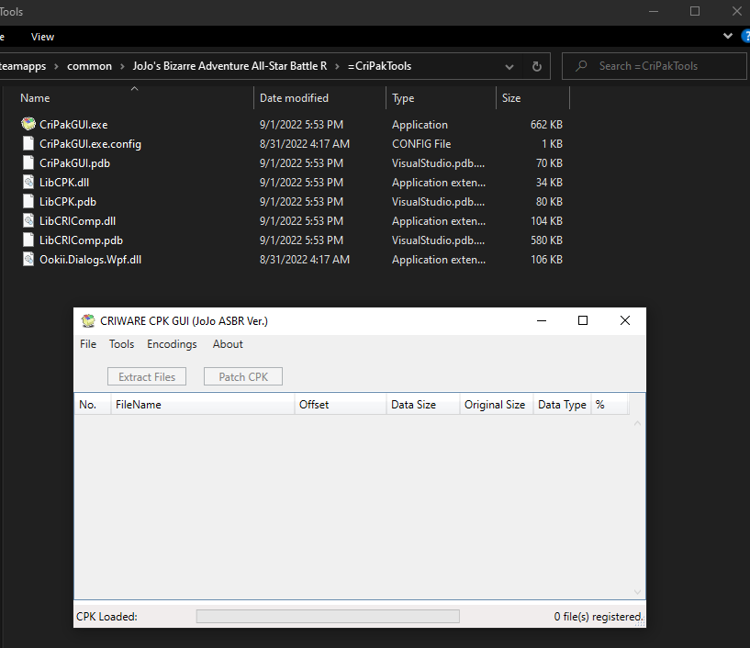Expand the chevron after 'steamapps' in path
This screenshot has width=750, height=648.
[x=56, y=66]
